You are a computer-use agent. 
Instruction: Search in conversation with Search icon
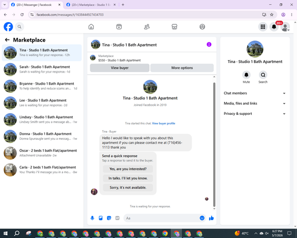click(x=263, y=75)
